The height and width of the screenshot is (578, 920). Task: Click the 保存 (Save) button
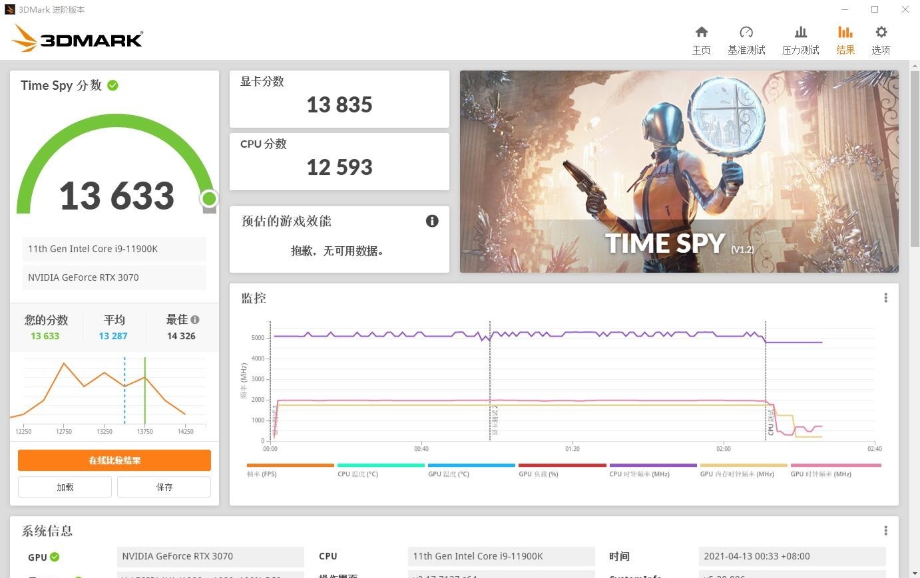tap(164, 487)
